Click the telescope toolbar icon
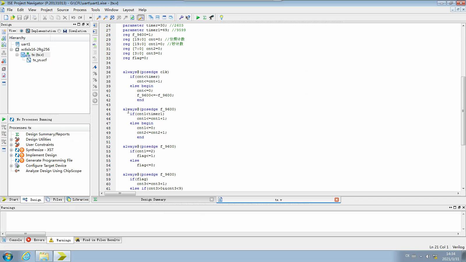This screenshot has width=466, height=262. click(211, 17)
